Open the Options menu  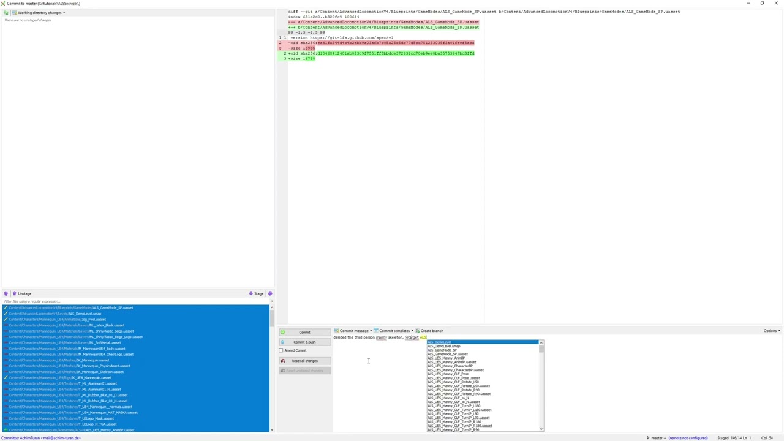pyautogui.click(x=771, y=331)
